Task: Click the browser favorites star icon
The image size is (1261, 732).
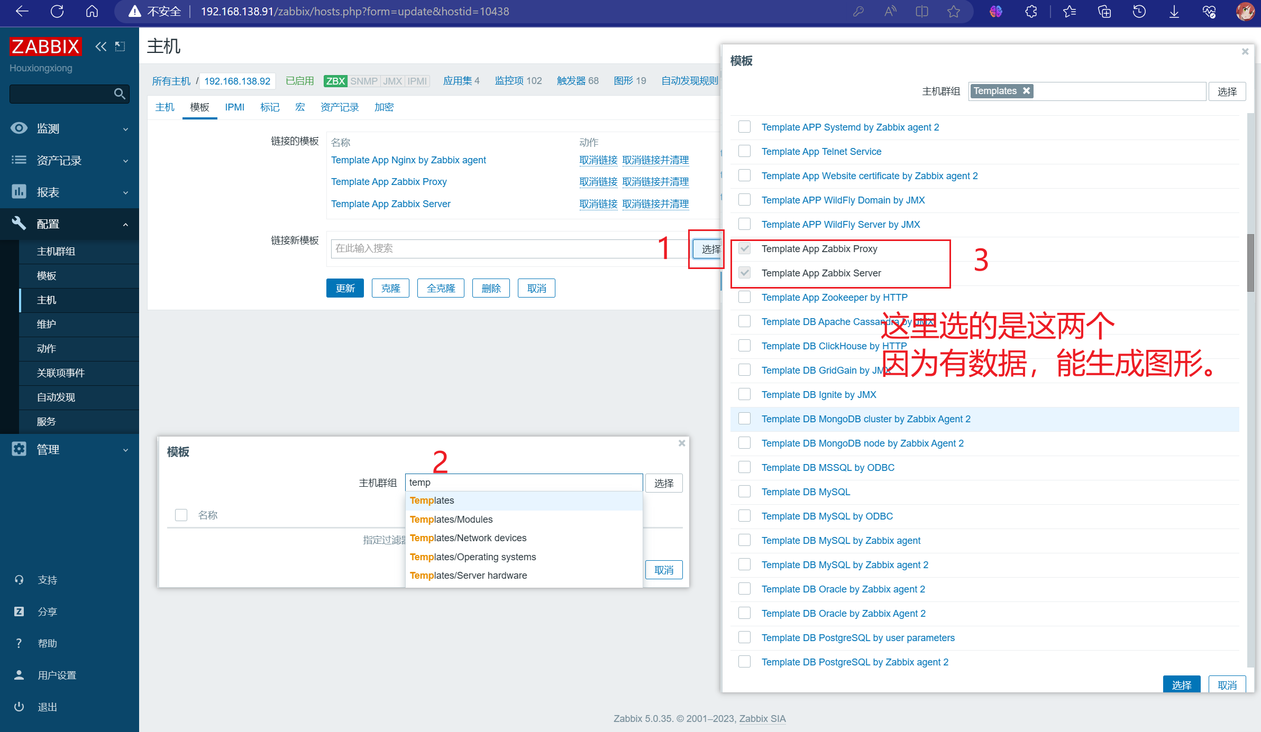Action: tap(954, 11)
